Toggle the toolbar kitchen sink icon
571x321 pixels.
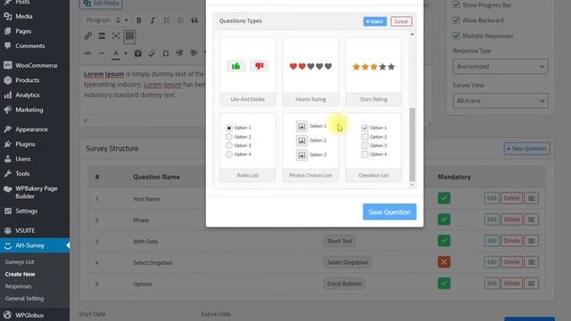coord(129,36)
